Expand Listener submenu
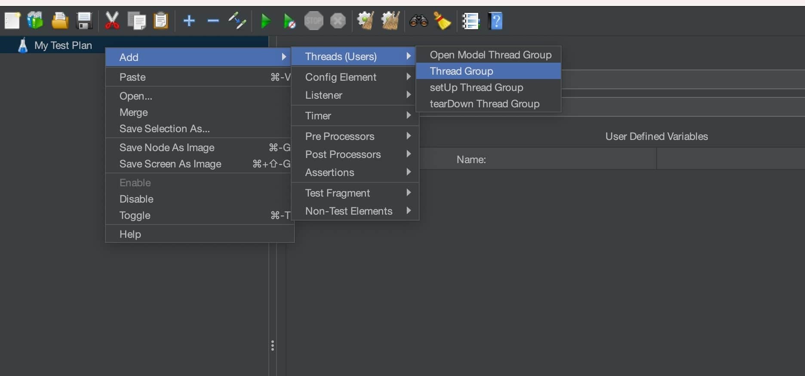This screenshot has height=376, width=805. (x=355, y=95)
